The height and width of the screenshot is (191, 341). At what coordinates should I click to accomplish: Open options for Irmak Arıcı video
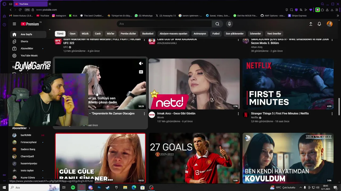coord(238,114)
